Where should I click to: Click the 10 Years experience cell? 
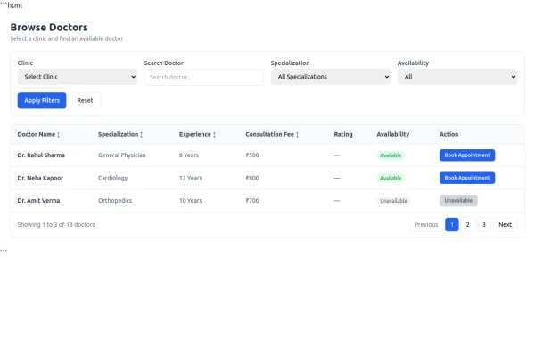(191, 201)
